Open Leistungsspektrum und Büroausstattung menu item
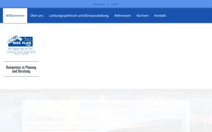Viewport: 212px width, 132px height. click(x=79, y=15)
